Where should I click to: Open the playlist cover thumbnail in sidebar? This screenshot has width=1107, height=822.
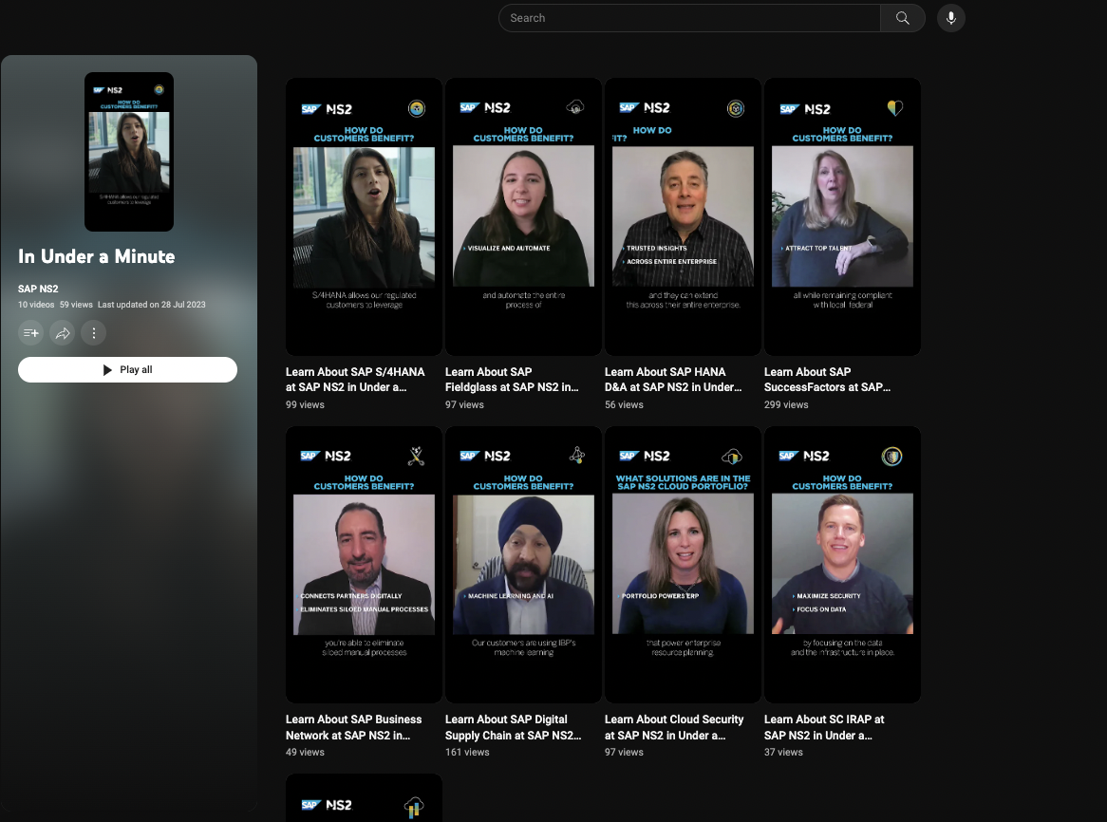(129, 152)
